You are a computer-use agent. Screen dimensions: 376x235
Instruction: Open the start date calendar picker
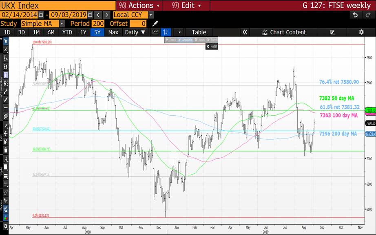(x=41, y=15)
